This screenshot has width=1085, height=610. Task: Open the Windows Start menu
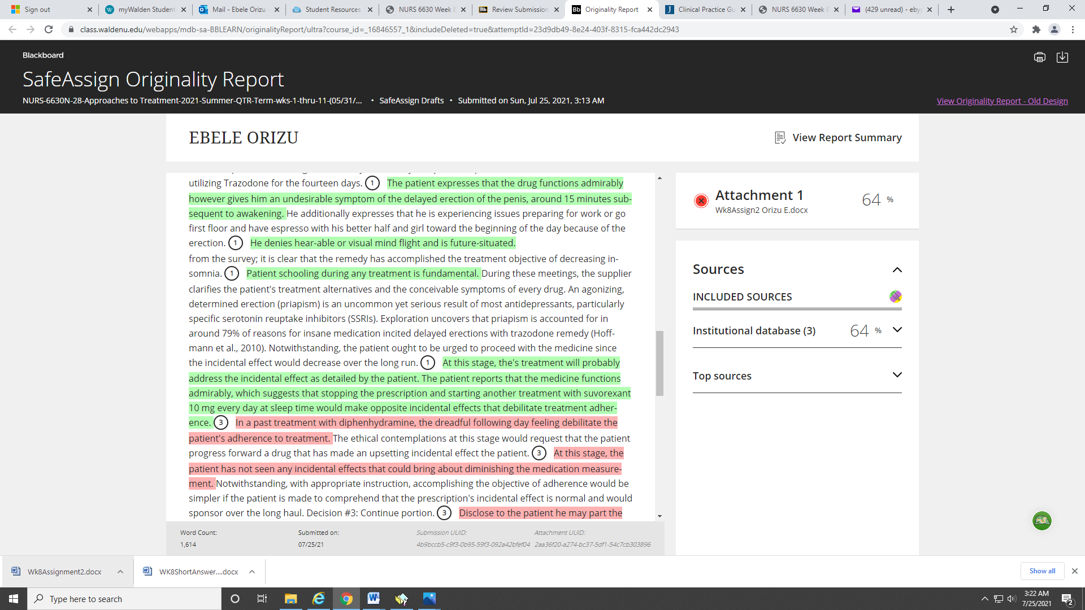click(x=14, y=599)
